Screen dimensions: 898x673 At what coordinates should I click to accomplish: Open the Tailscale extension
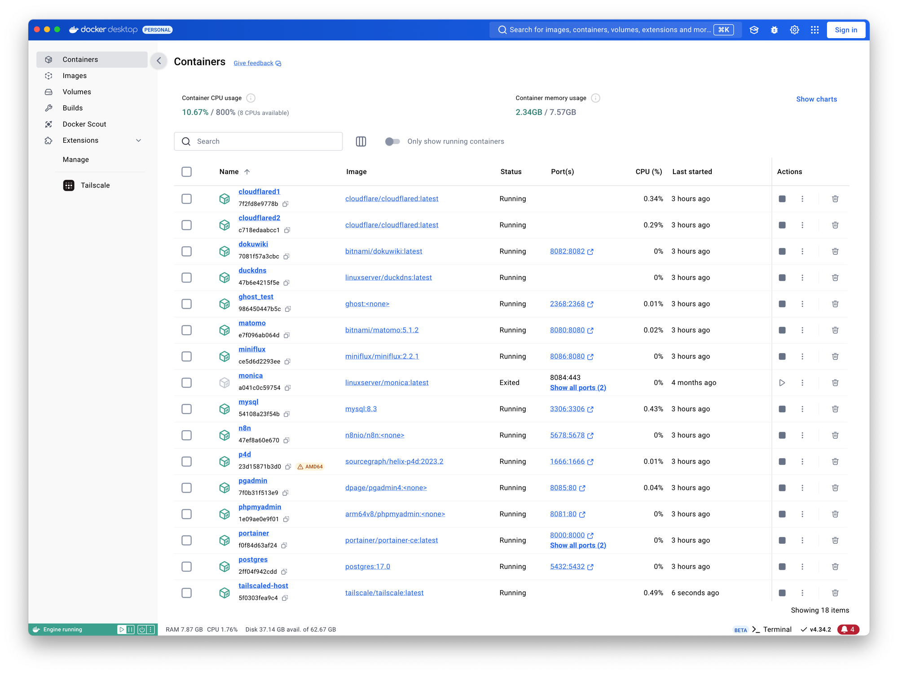coord(87,185)
